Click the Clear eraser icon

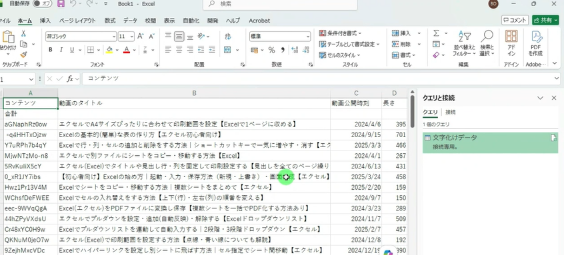click(x=436, y=55)
